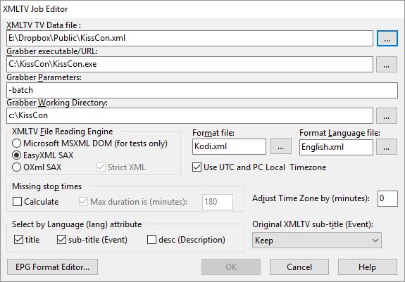Screen dimensions: 405x282
Task: Open browse dialog for Format file
Action: coord(281,146)
